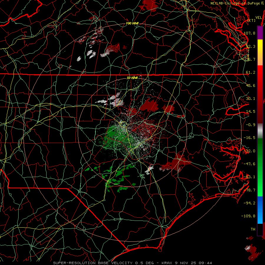Screen dimensions: 265x265
Task: Select the -0.9 velocity scale value
Action: [x=251, y=125]
